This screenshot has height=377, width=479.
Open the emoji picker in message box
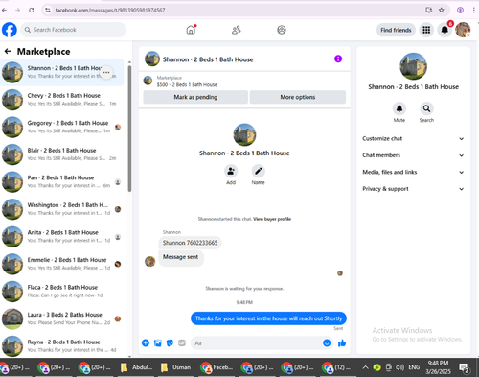(x=327, y=343)
